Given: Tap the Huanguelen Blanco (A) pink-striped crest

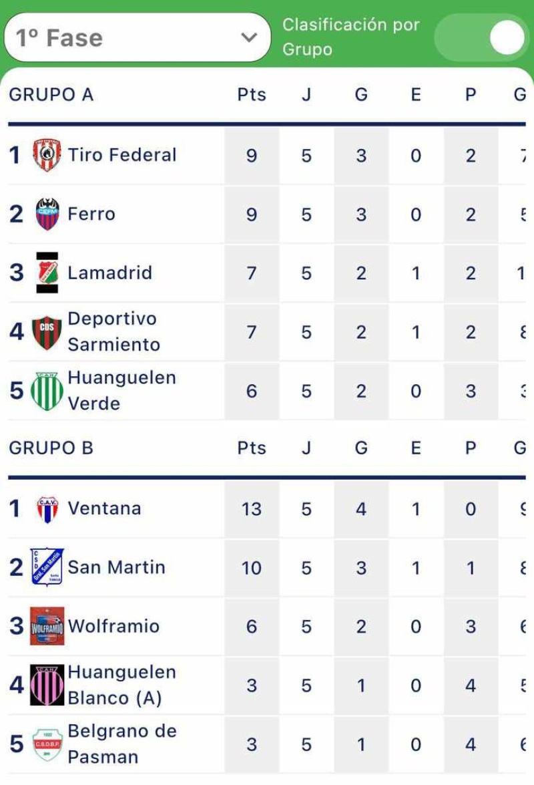Looking at the screenshot, I should (47, 685).
